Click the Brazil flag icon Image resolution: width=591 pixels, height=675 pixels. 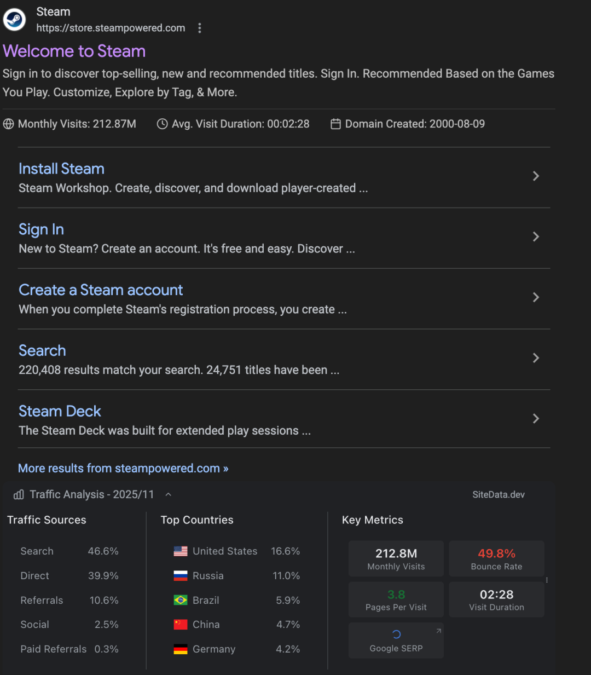[181, 600]
